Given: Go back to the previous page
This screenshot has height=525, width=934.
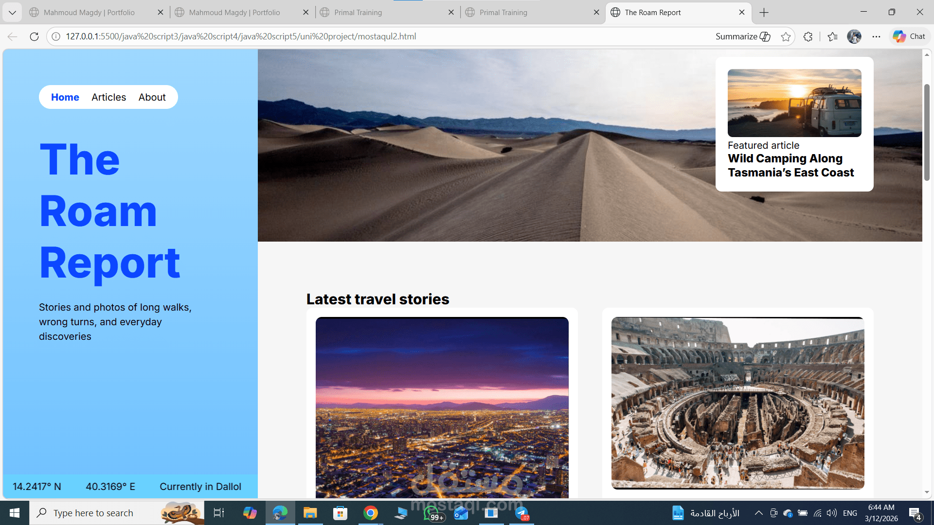Looking at the screenshot, I should pyautogui.click(x=12, y=36).
